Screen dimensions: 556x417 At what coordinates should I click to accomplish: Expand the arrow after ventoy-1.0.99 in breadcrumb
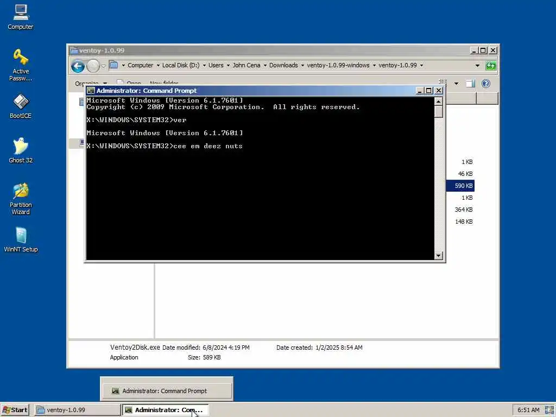[x=421, y=66]
